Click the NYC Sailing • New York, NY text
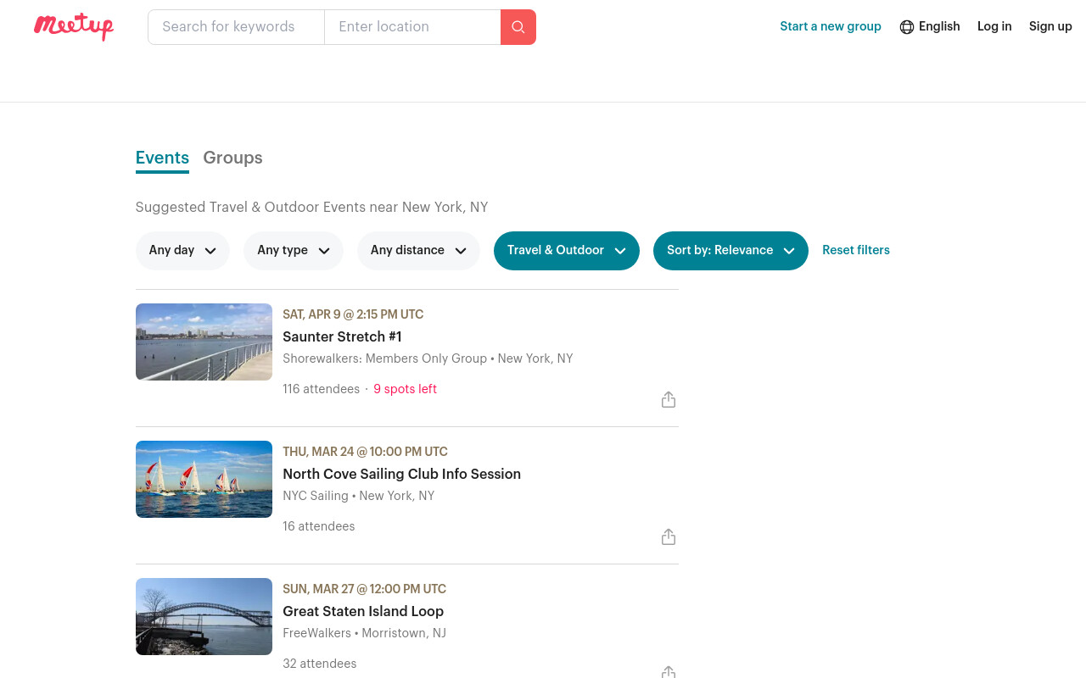The height and width of the screenshot is (678, 1086). pyautogui.click(x=358, y=496)
